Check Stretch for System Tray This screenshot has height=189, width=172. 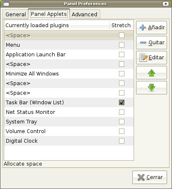pos(121,122)
